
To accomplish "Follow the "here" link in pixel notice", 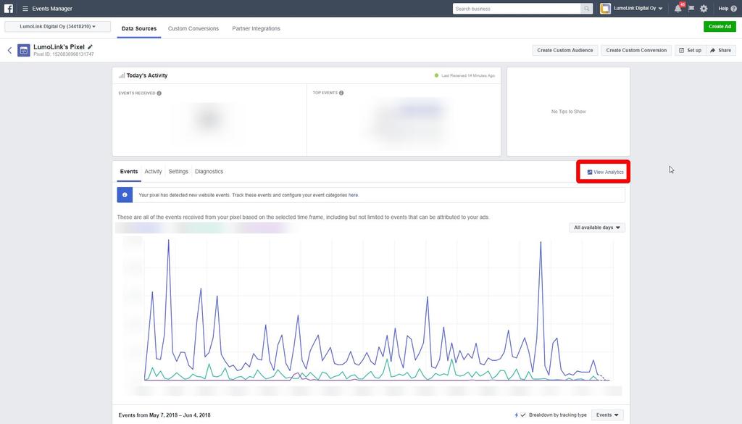I will pos(353,195).
